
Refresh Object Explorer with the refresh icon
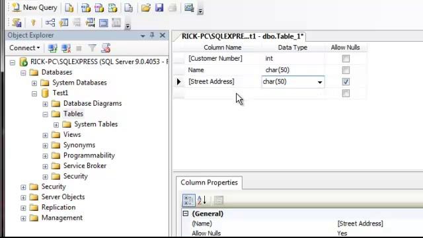click(x=106, y=48)
